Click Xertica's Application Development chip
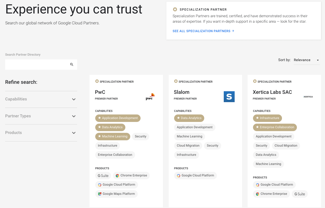 tap(274, 137)
